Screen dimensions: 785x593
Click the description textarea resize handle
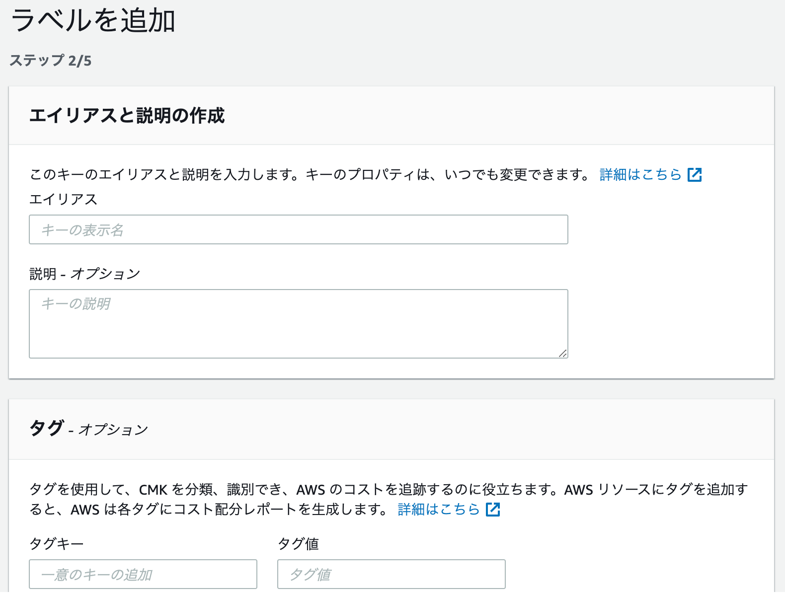tap(562, 353)
